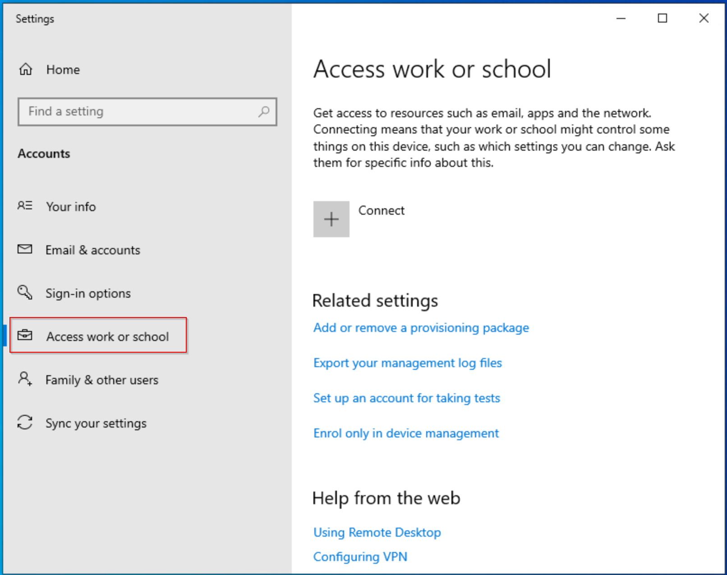
Task: Click the magnifier icon in search box
Action: (263, 111)
